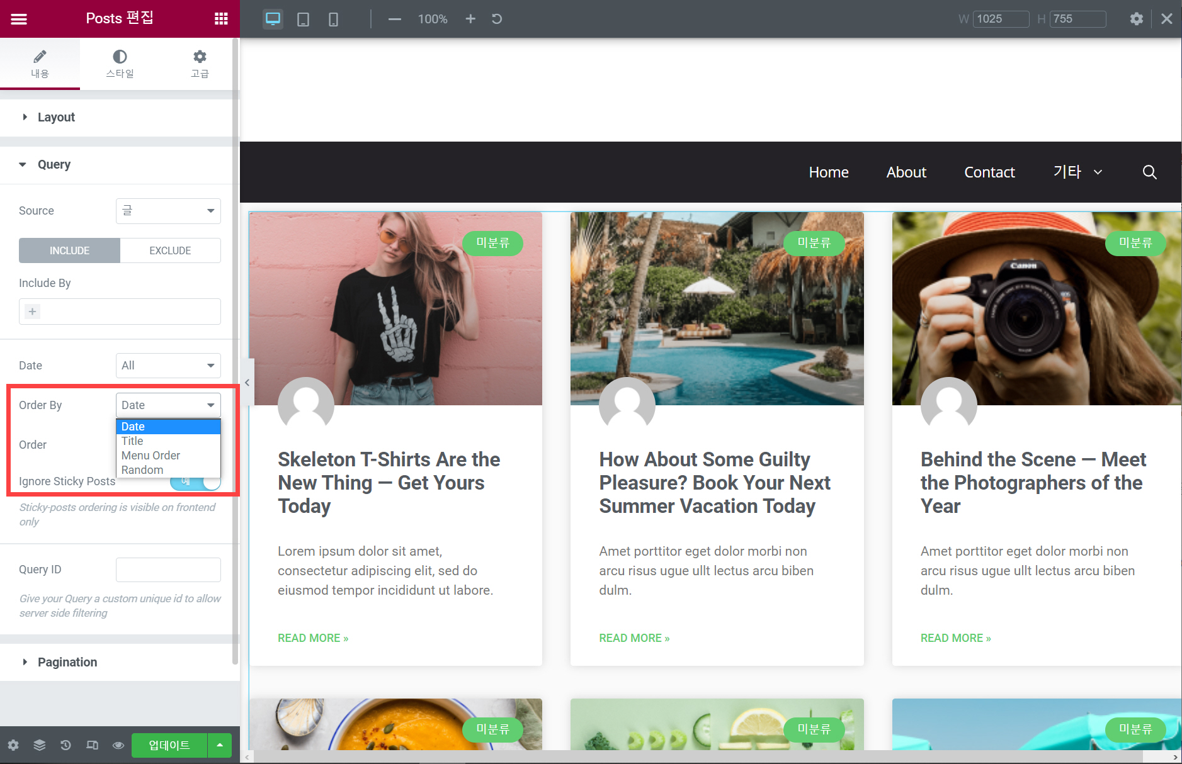Screen dimensions: 1182x764
Task: Click author avatar on Behind the Scene post
Action: (x=948, y=405)
